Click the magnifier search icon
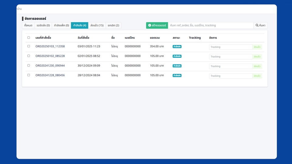The height and width of the screenshot is (164, 292). pyautogui.click(x=257, y=25)
